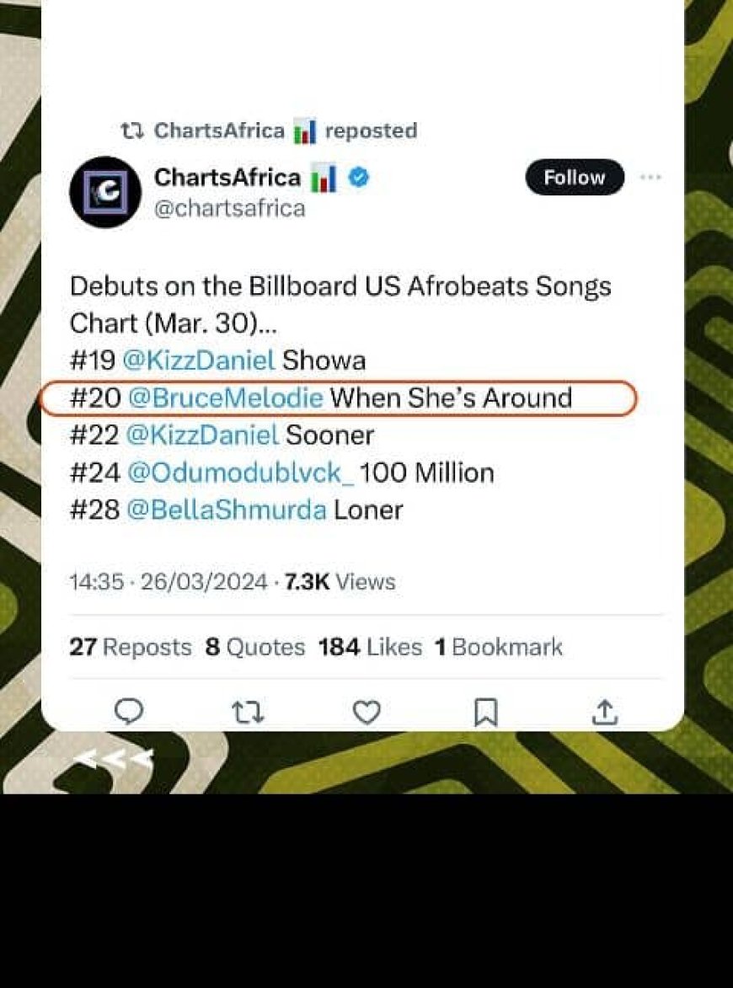
Task: View the 8 Quotes list
Action: coord(255,647)
